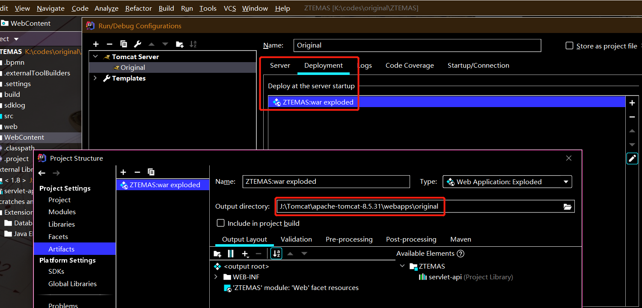The height and width of the screenshot is (308, 642).
Task: Select Libraries in Project Settings
Action: pyautogui.click(x=62, y=224)
